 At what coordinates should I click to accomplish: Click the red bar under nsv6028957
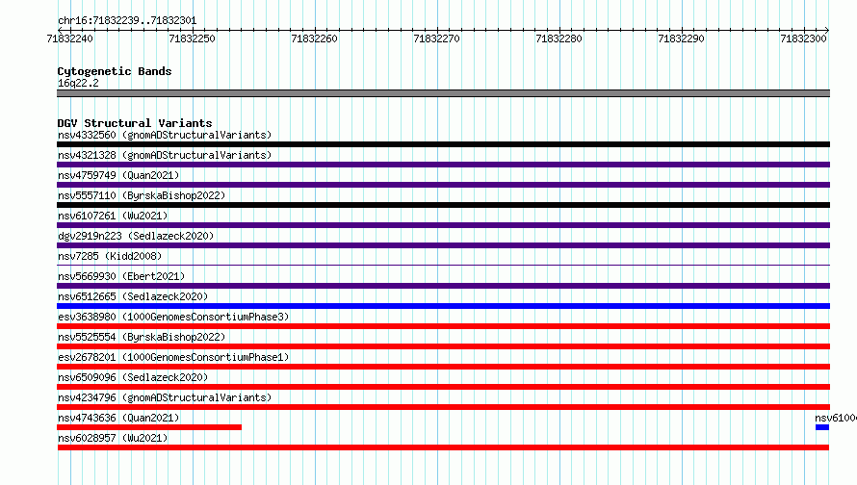point(443,447)
